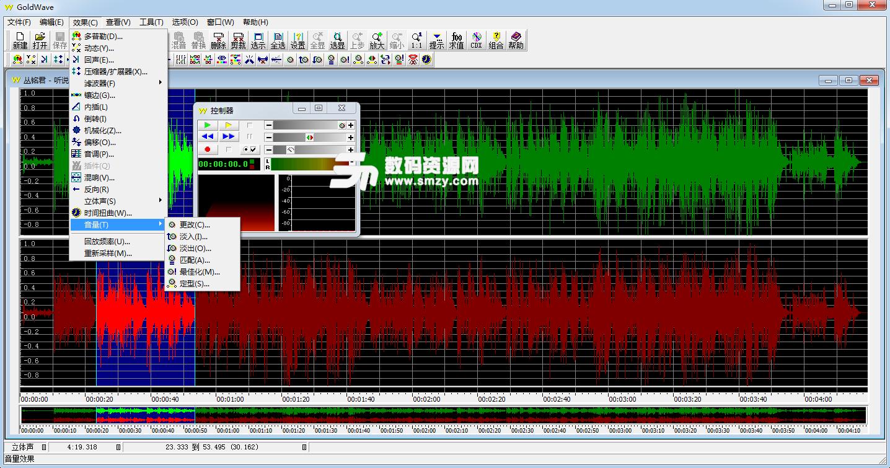
Task: Click the Dynamics effect icon in the effects toolbar
Action: click(31, 60)
